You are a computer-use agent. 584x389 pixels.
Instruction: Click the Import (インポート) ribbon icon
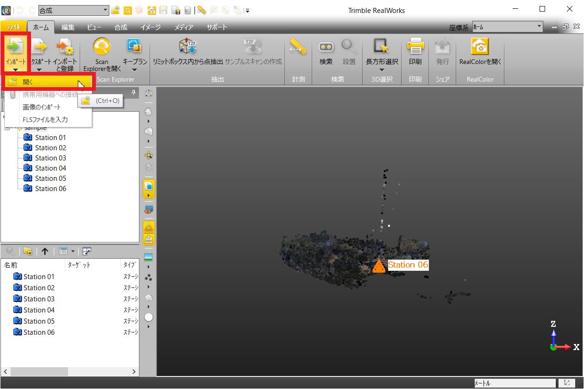point(16,46)
